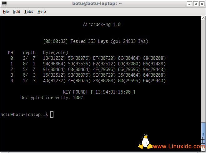
Task: Click the value '35(30464)' in row 3
Action: coord(129,75)
